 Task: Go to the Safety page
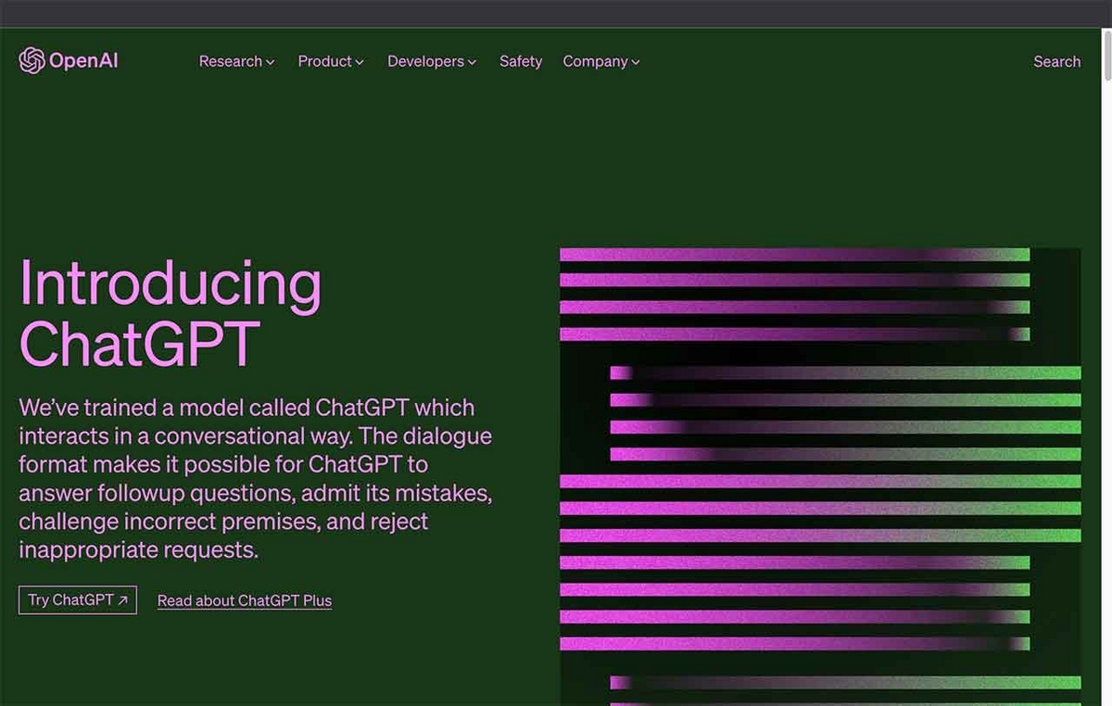click(521, 61)
